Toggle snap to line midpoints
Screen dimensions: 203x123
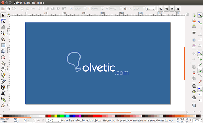[x=200, y=82]
